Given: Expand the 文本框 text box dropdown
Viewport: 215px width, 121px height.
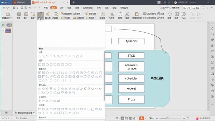Looking at the screenshot, I should click(x=103, y=18).
